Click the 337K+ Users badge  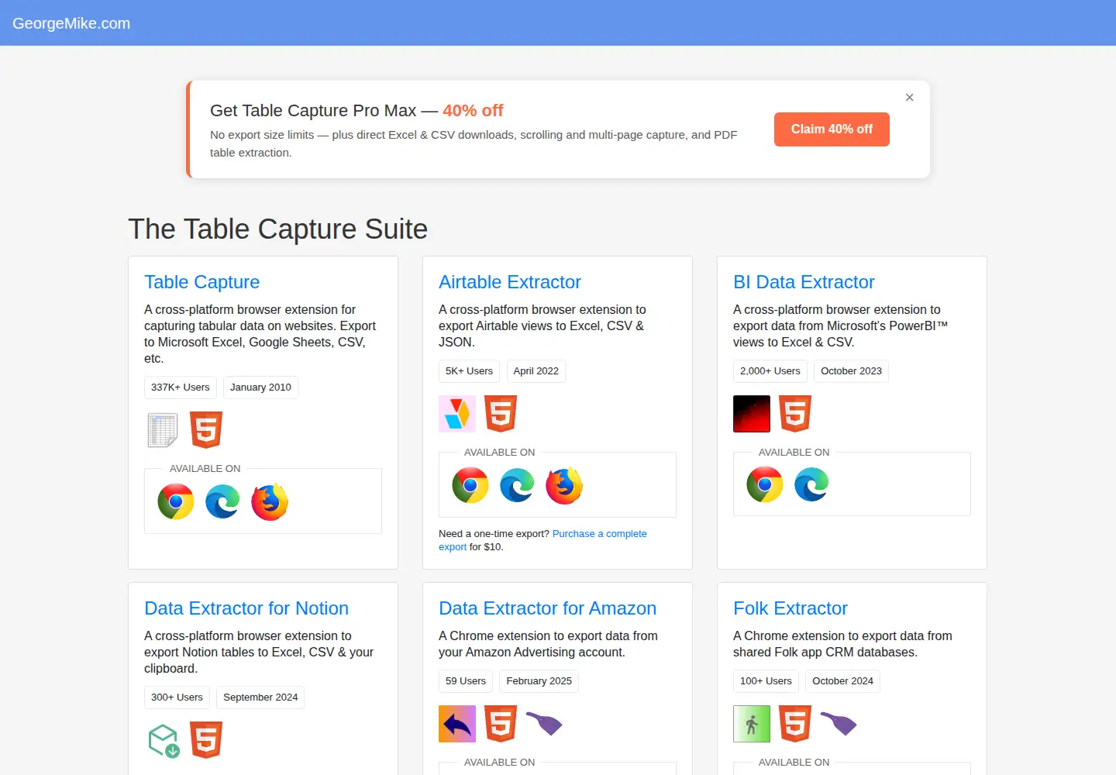(x=181, y=387)
